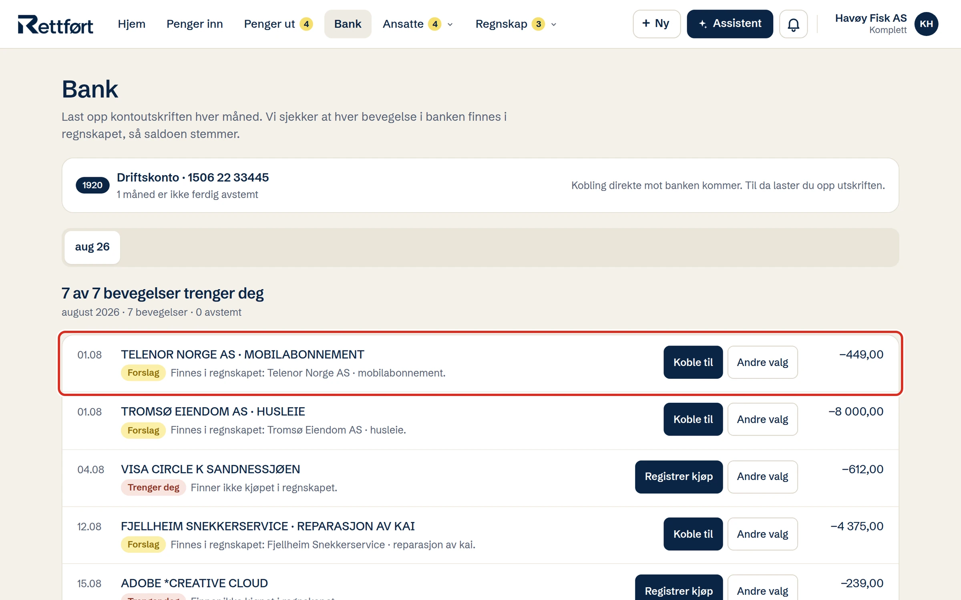Click the Penger ut count badge
This screenshot has width=961, height=600.
pos(306,24)
